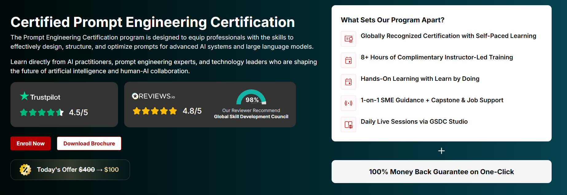Click the globe book icon beside Daily Live Sessions
Viewport: 567px width, 195px height.
click(348, 125)
